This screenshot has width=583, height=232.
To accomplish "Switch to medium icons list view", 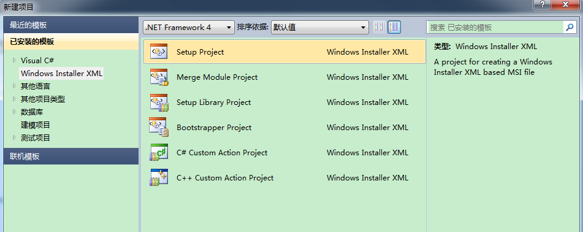I will (394, 27).
